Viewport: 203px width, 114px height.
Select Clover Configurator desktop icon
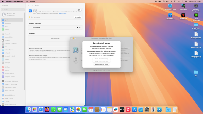(x=196, y=17)
